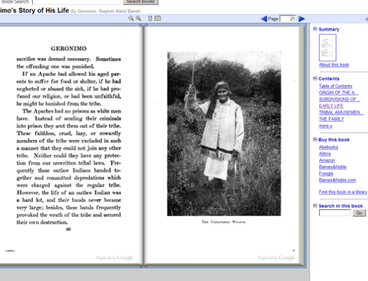Open the Amazon seller link
The width and height of the screenshot is (368, 281).
tap(327, 160)
